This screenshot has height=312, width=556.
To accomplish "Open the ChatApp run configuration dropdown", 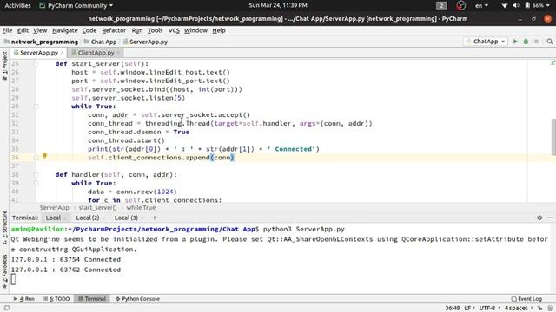I will [486, 42].
